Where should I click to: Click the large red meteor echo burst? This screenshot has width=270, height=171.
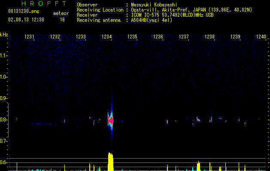click(111, 121)
